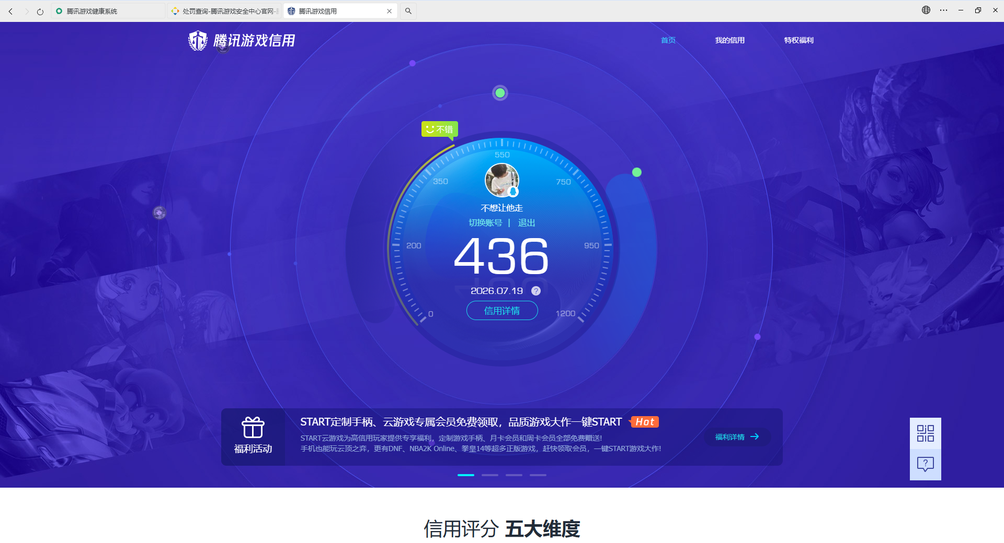The image size is (1004, 543).
Task: Click the credit score number 436
Action: coord(501,256)
